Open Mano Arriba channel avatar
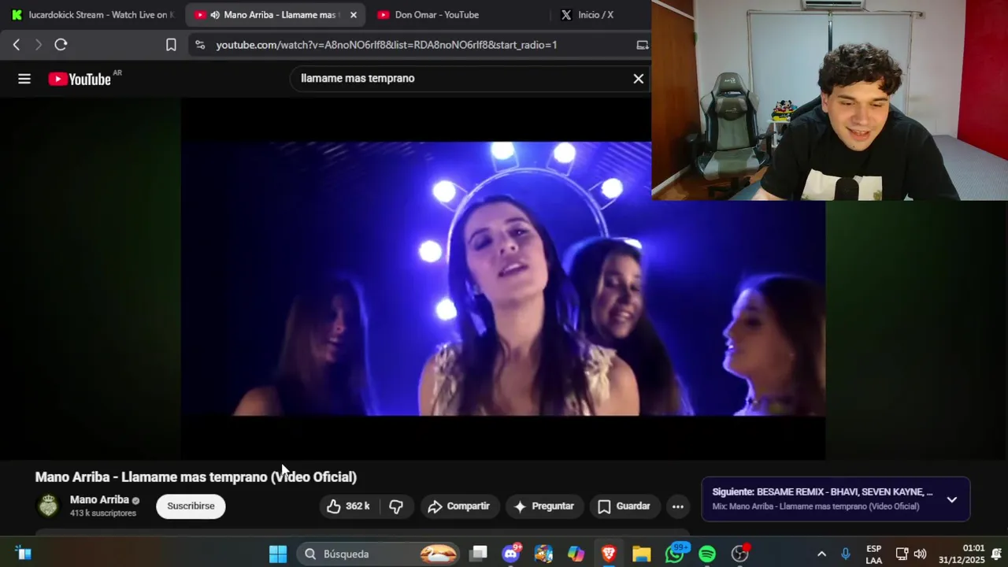Viewport: 1008px width, 567px height. (49, 506)
